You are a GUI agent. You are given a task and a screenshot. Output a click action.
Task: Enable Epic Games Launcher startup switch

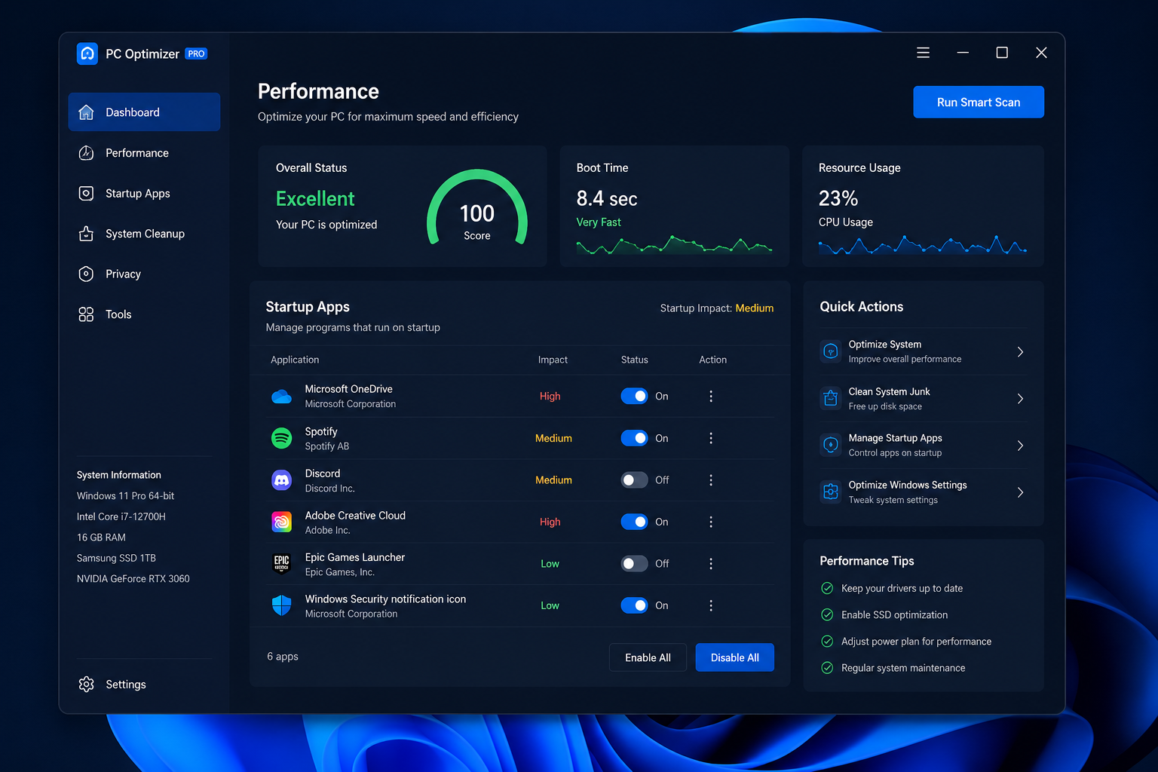pyautogui.click(x=634, y=564)
